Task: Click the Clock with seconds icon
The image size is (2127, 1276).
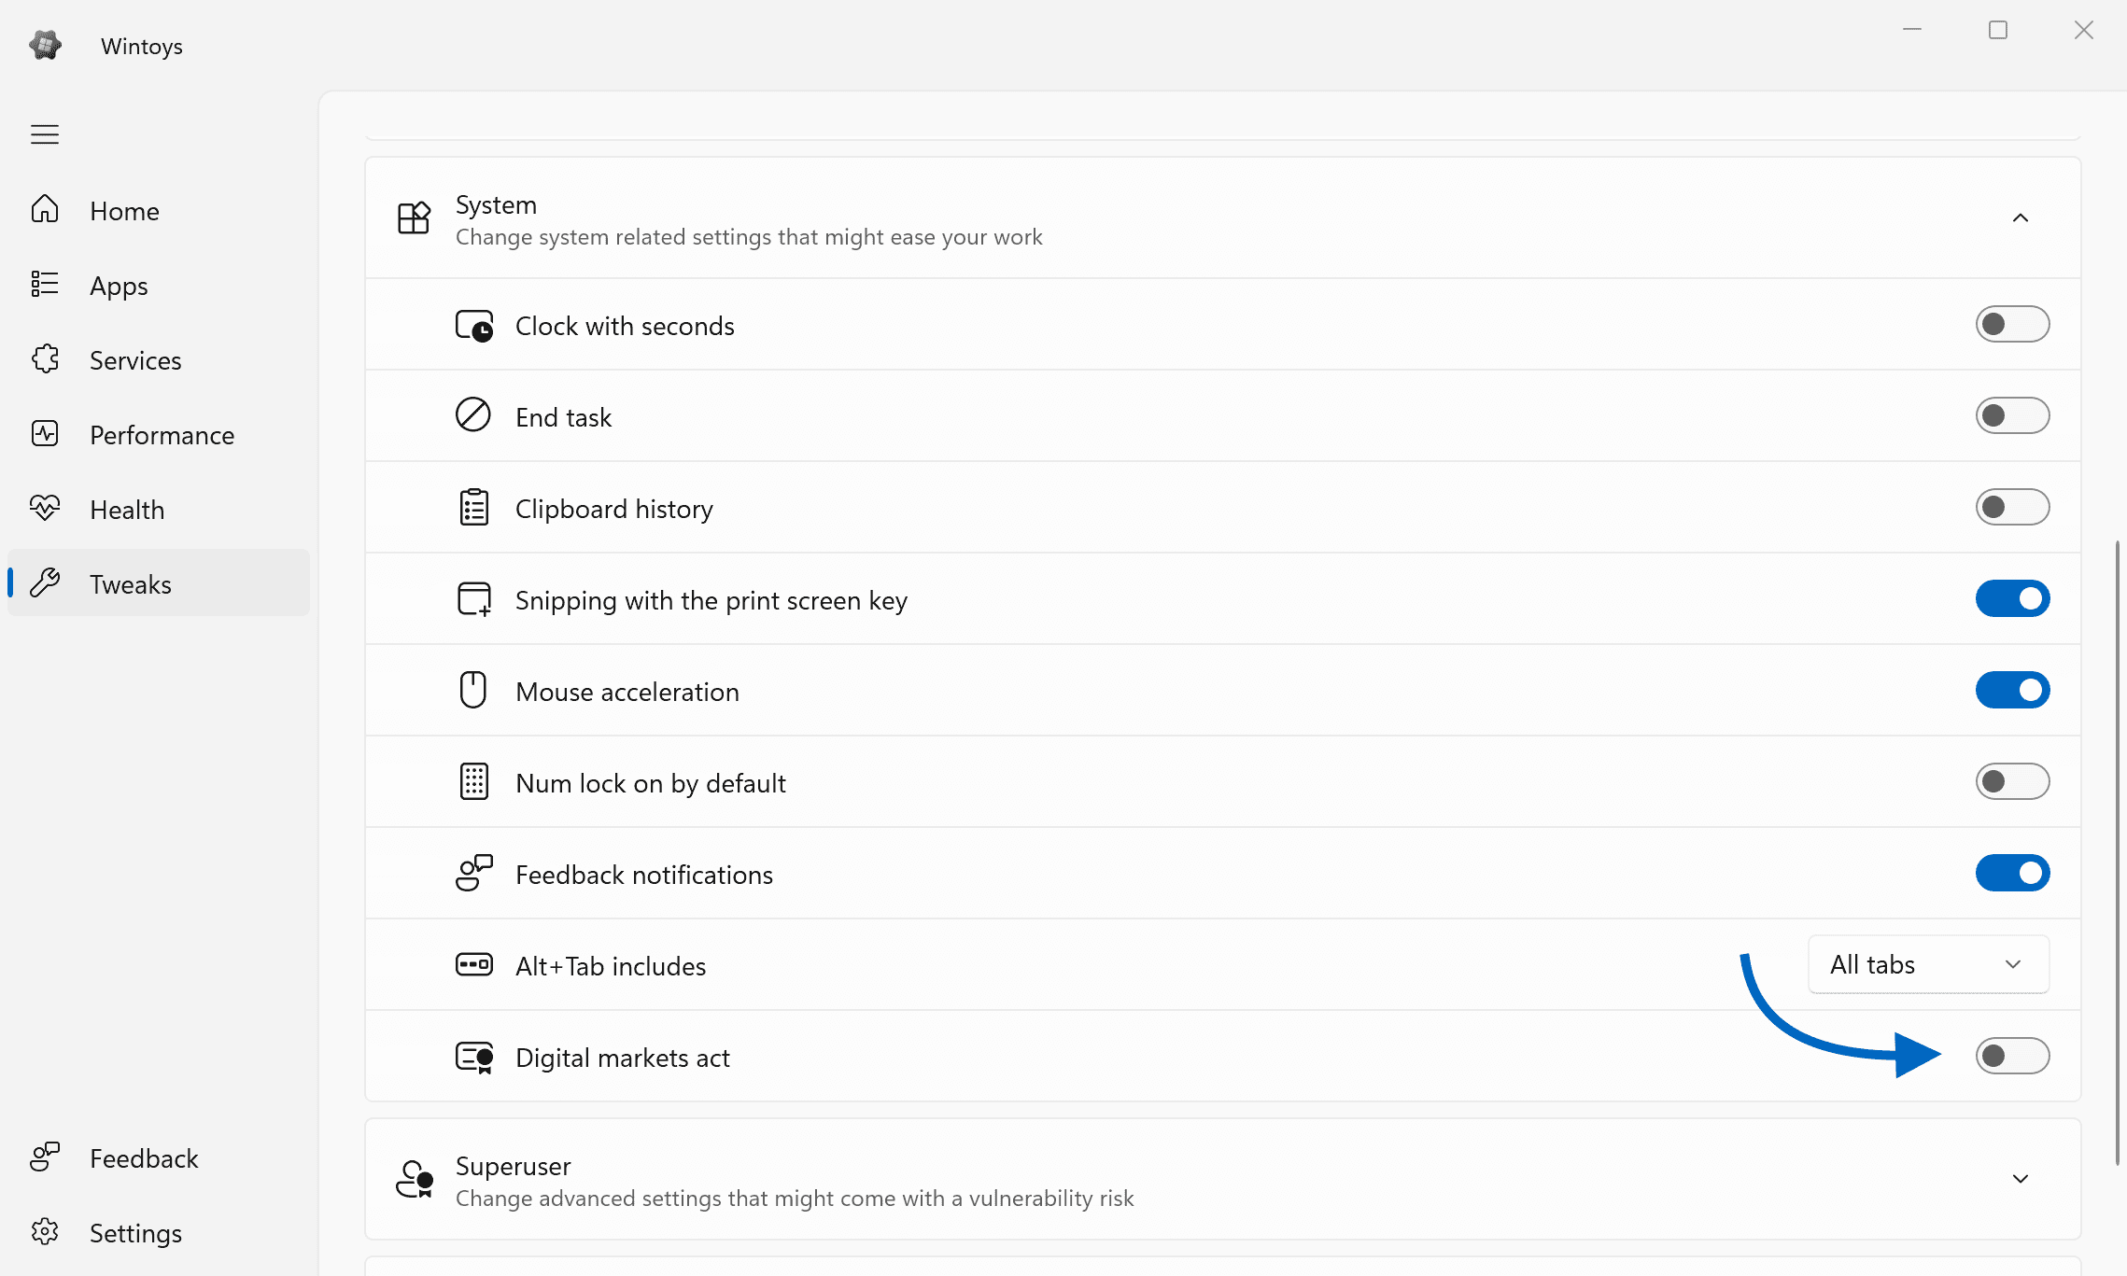Action: [474, 326]
